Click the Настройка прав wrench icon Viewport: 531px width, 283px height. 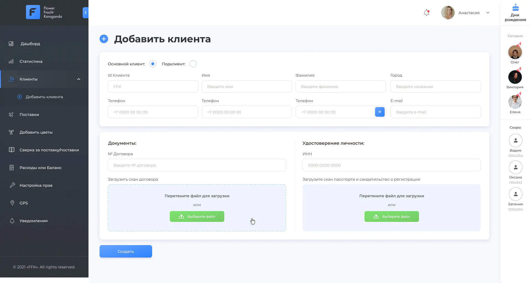pos(12,185)
